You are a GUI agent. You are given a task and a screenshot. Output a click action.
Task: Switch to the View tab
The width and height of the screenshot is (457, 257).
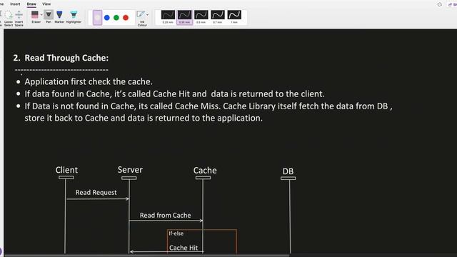(x=46, y=4)
